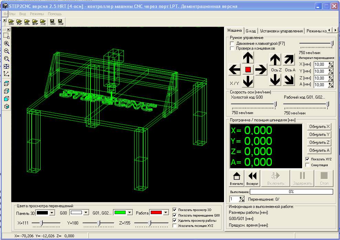Viewport: 340px width, 240px height.
Task: Open PLT file toolbar icon
Action: coord(19,22)
